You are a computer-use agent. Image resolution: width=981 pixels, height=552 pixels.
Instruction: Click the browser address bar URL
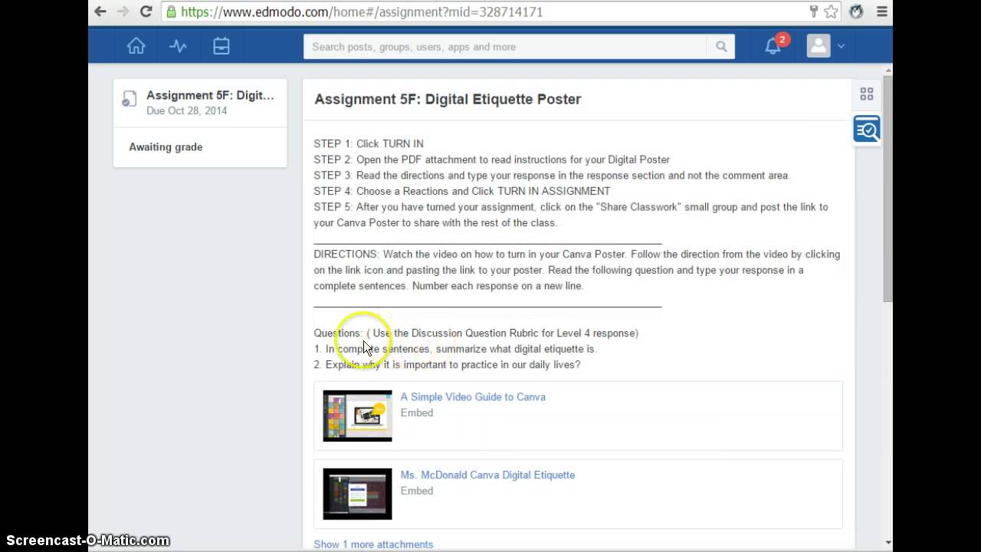362,12
